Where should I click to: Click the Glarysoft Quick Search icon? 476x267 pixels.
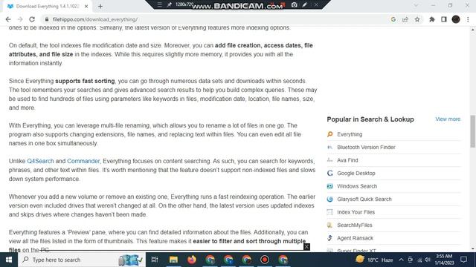pos(330,200)
